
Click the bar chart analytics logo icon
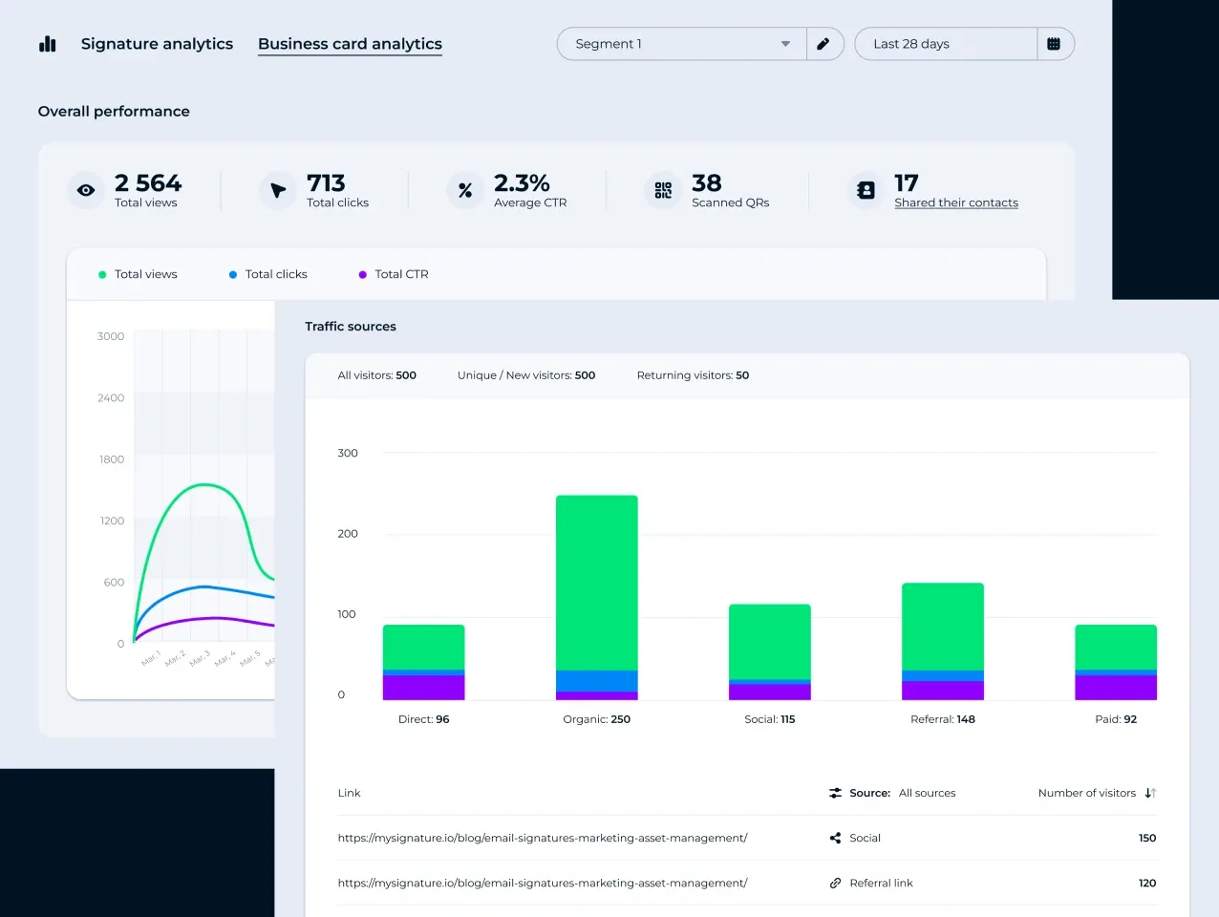[47, 44]
